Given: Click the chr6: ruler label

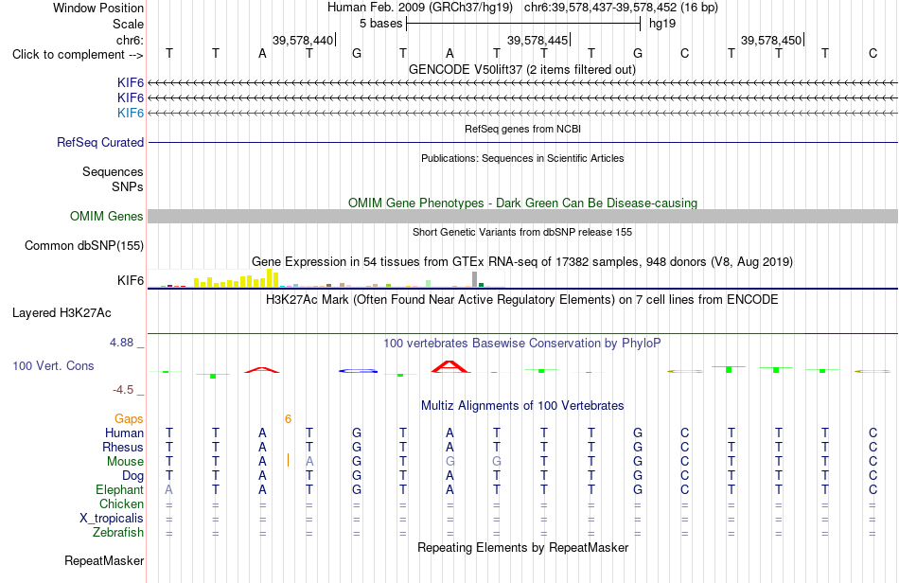Looking at the screenshot, I should pyautogui.click(x=130, y=40).
